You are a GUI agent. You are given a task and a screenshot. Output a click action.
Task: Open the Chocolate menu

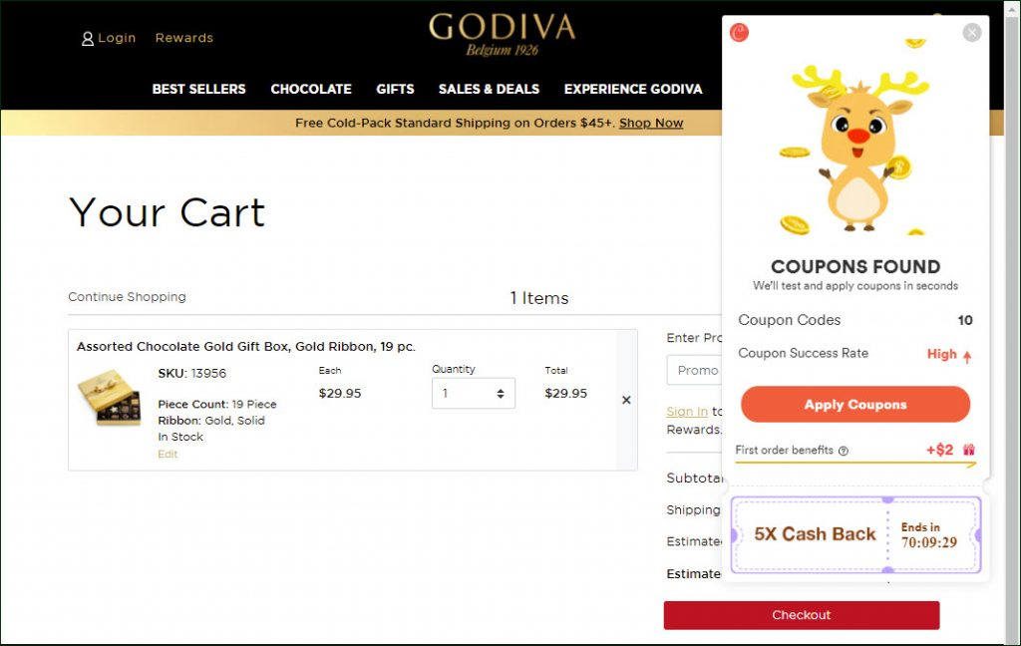pyautogui.click(x=311, y=89)
